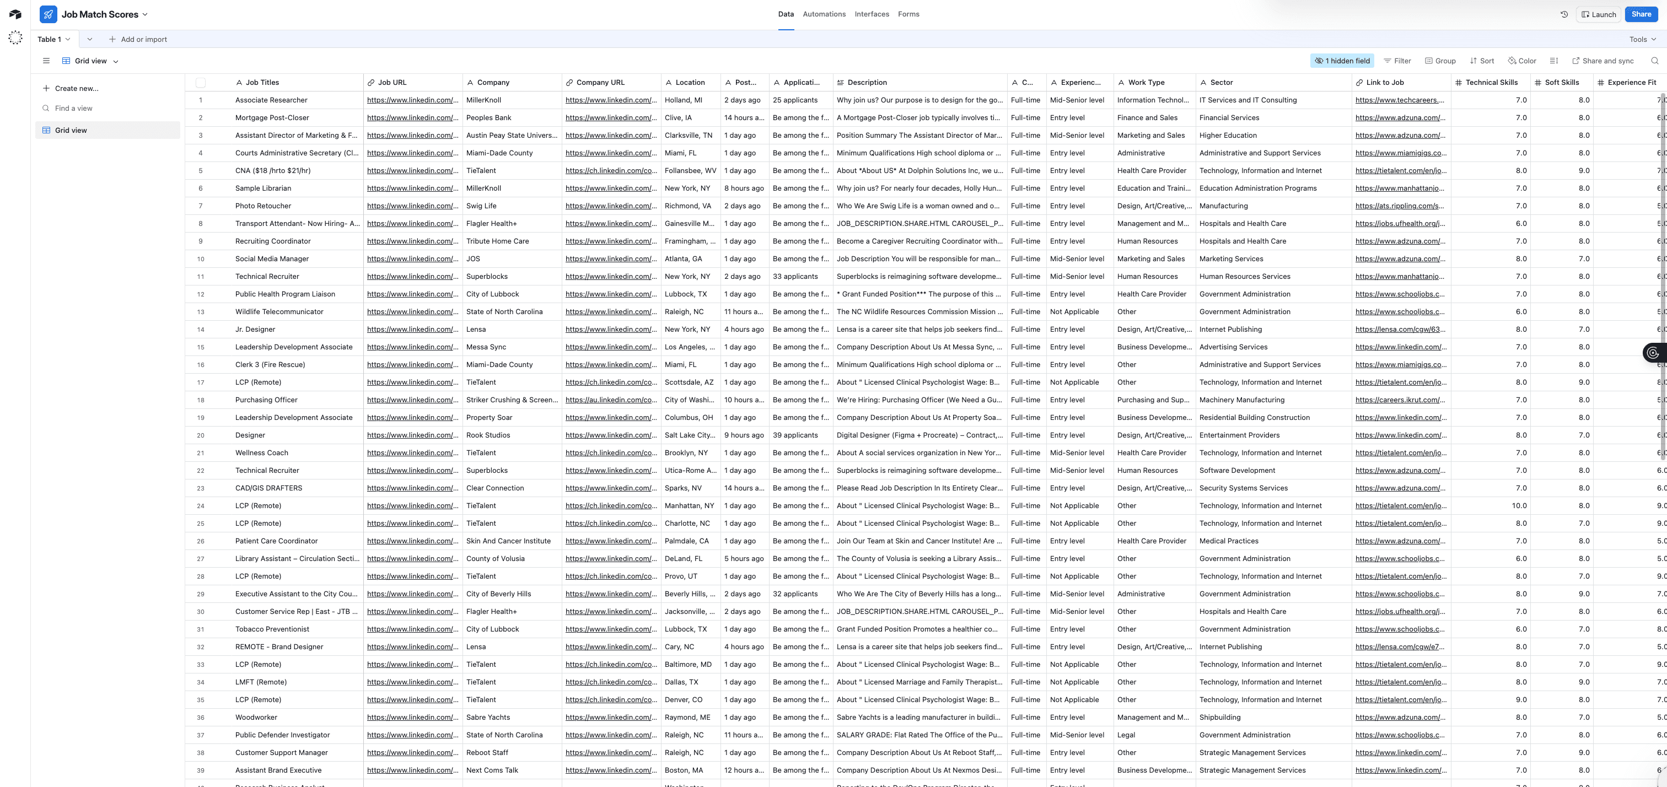
Task: Click the Sector column header
Action: (1273, 82)
